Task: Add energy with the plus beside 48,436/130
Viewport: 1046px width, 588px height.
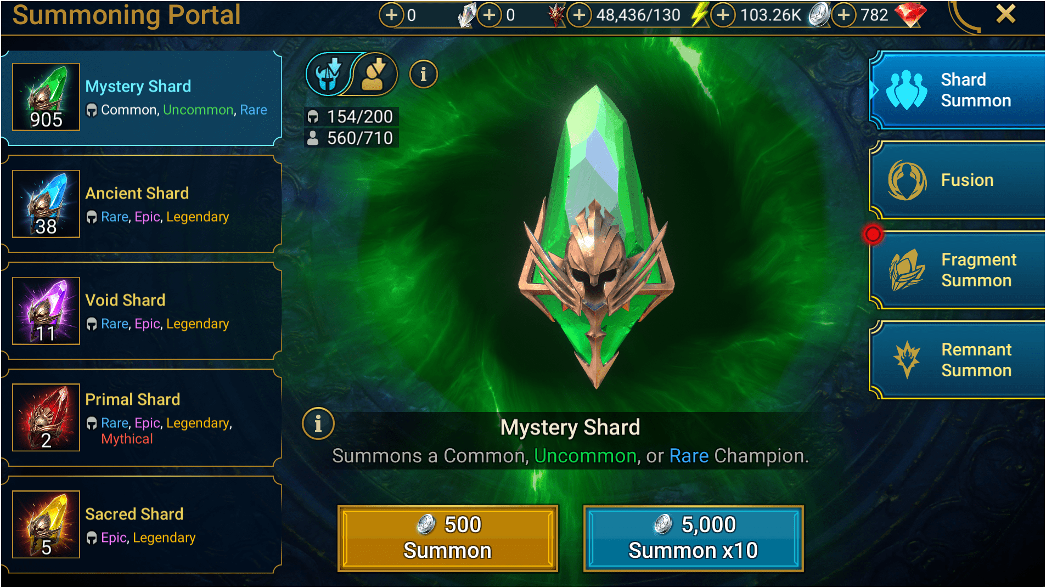Action: pyautogui.click(x=579, y=15)
